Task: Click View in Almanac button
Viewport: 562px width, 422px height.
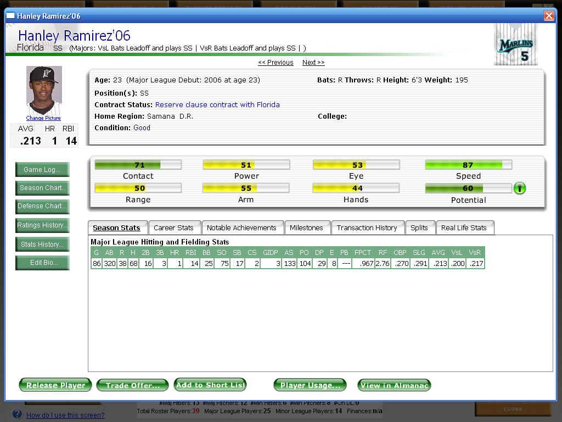Action: coord(394,385)
